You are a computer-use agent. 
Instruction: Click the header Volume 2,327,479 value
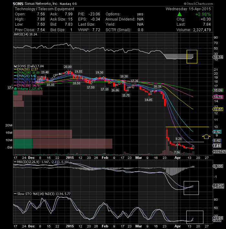click(202, 30)
